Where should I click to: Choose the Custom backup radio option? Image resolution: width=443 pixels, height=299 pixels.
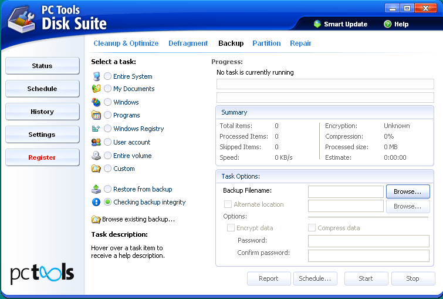[107, 169]
